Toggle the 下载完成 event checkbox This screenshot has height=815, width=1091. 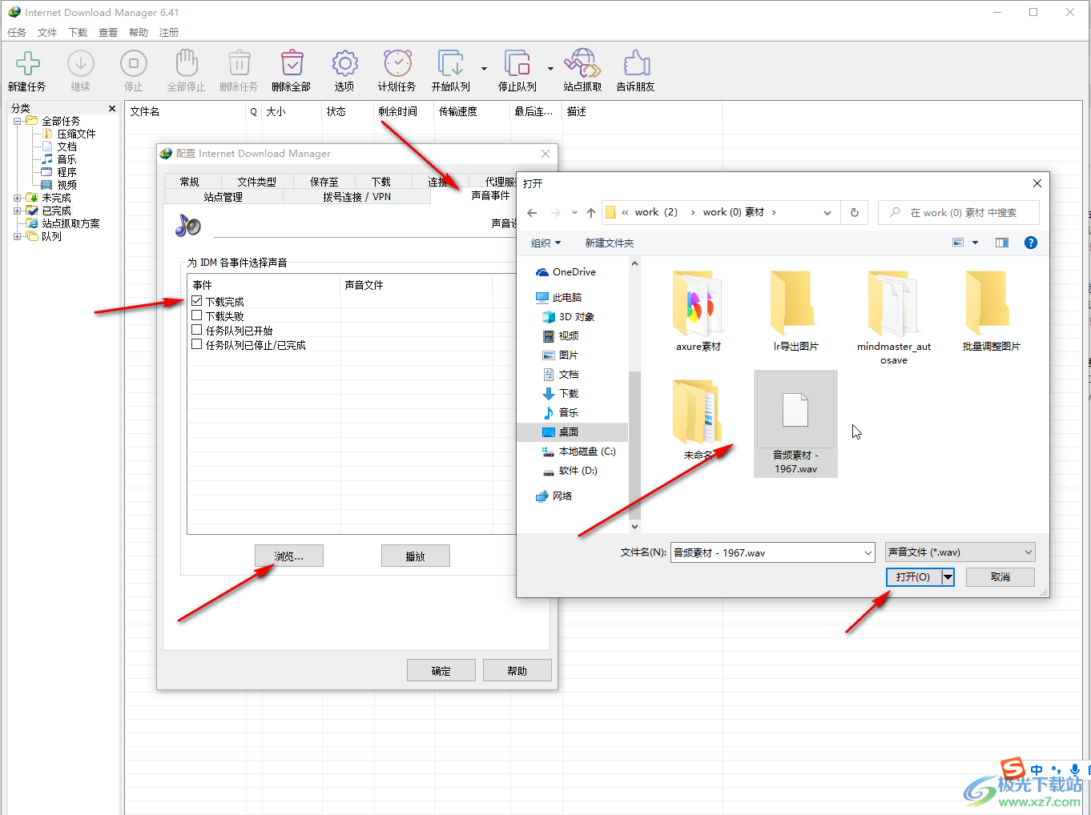(x=196, y=301)
